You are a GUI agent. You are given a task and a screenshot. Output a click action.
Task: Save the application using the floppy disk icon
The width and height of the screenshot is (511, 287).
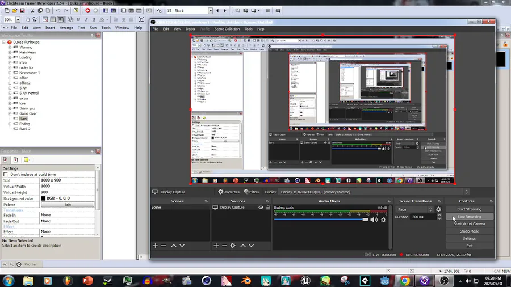tap(22, 11)
